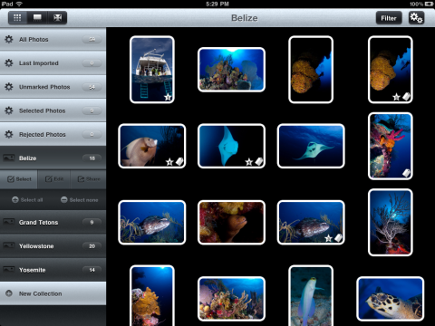Open the Last Imported collection
Viewport: 435px width, 326px height.
(53, 63)
